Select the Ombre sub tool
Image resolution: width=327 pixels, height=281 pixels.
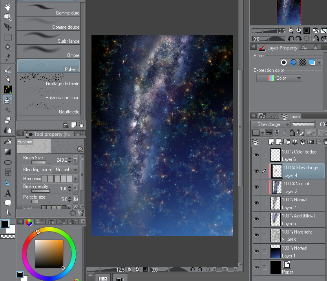[x=48, y=52]
